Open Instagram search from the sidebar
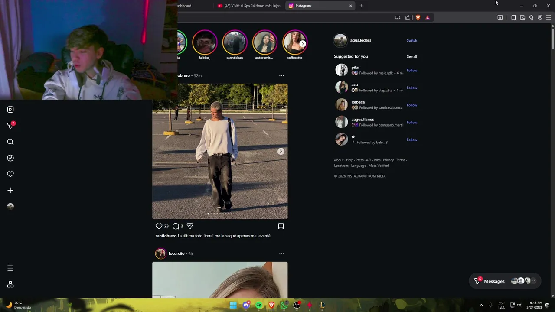Viewport: 555px width, 312px height. coord(10,142)
